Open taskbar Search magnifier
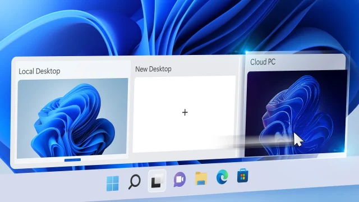359x202 pixels. click(134, 182)
